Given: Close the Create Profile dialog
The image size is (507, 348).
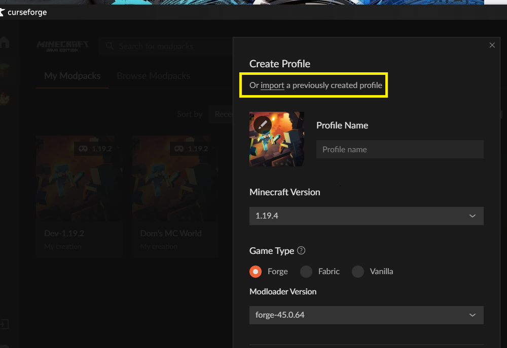Looking at the screenshot, I should (492, 45).
